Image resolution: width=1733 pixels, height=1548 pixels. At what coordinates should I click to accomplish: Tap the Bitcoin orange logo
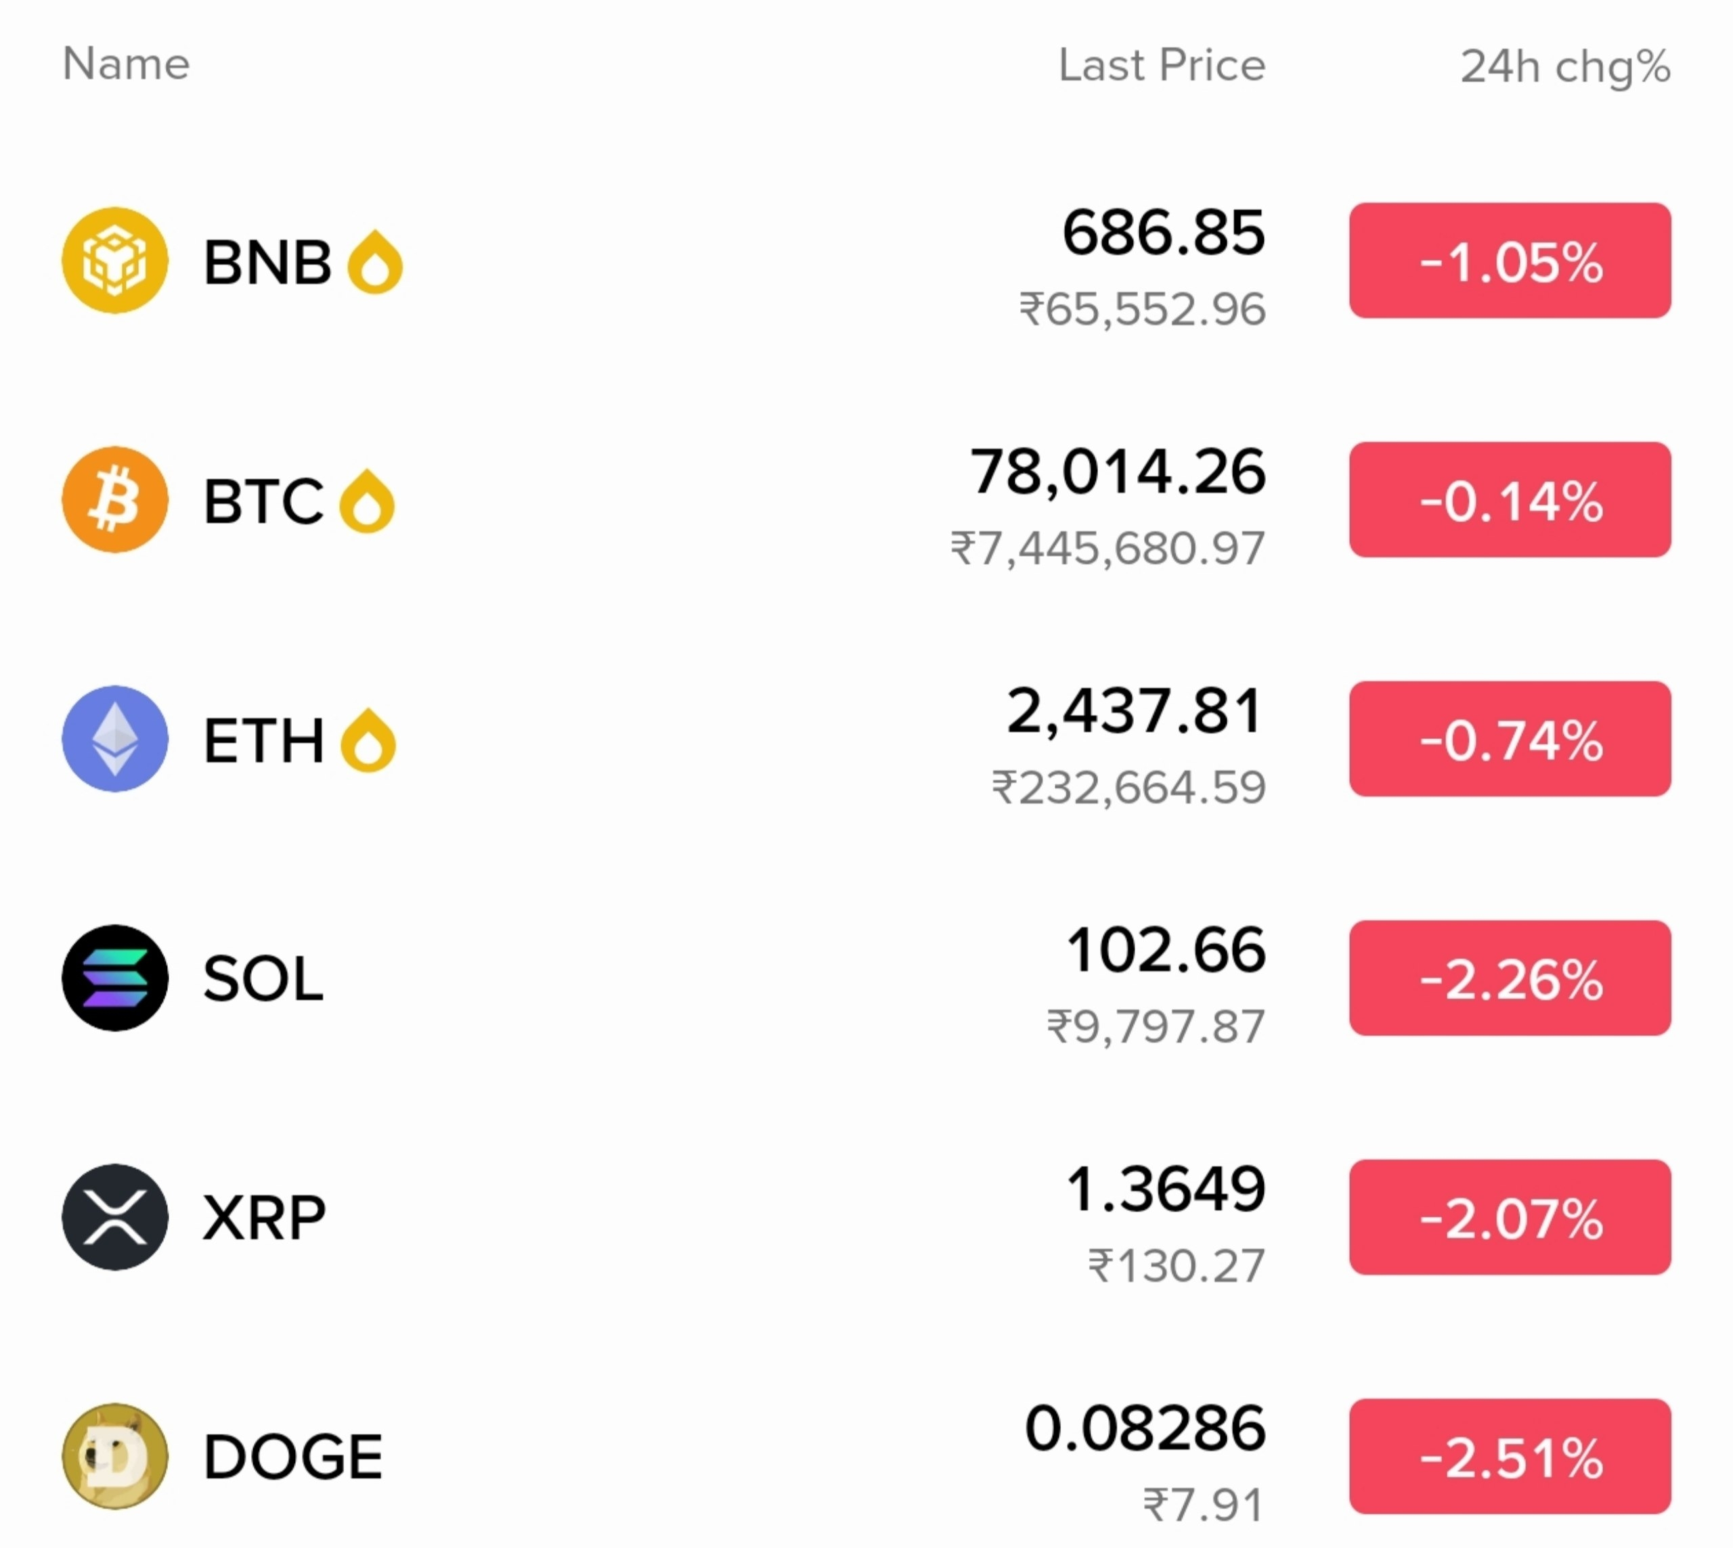[x=115, y=499]
